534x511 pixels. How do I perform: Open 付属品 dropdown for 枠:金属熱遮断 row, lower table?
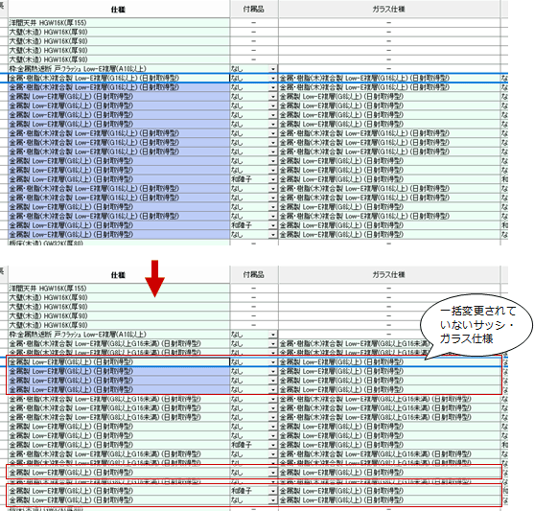[x=273, y=335]
